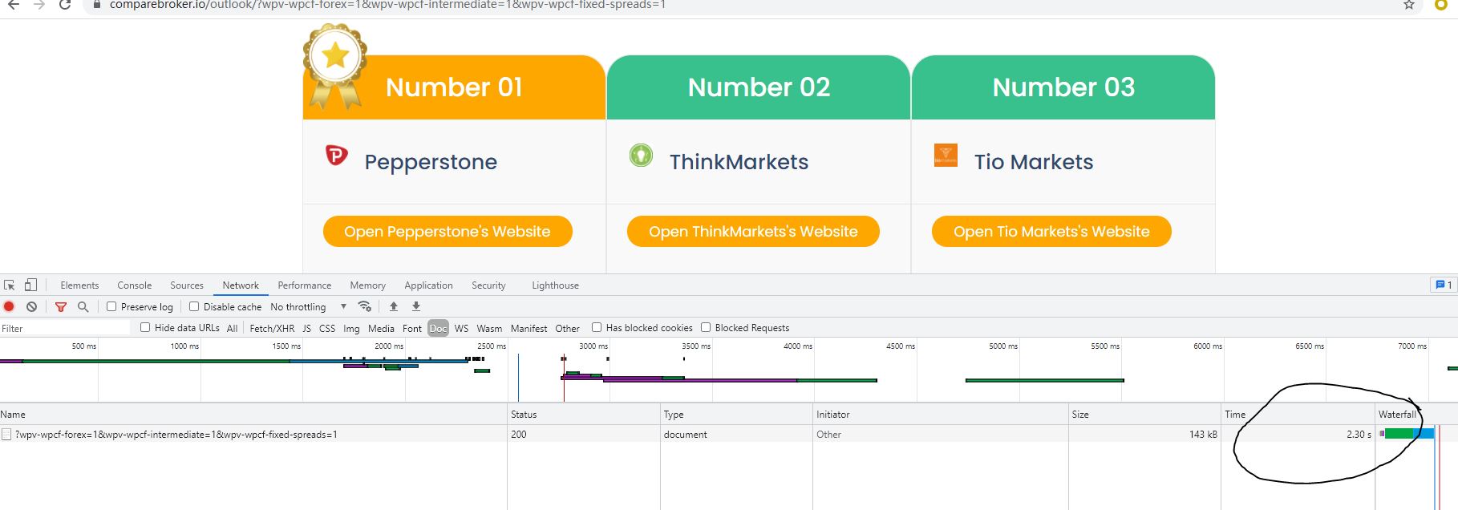Image resolution: width=1458 pixels, height=510 pixels.
Task: Enable the Disable cache checkbox
Action: click(x=194, y=306)
